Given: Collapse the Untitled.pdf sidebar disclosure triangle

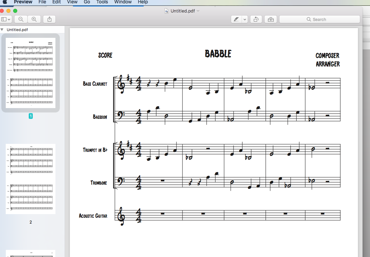Looking at the screenshot, I should (x=2, y=30).
